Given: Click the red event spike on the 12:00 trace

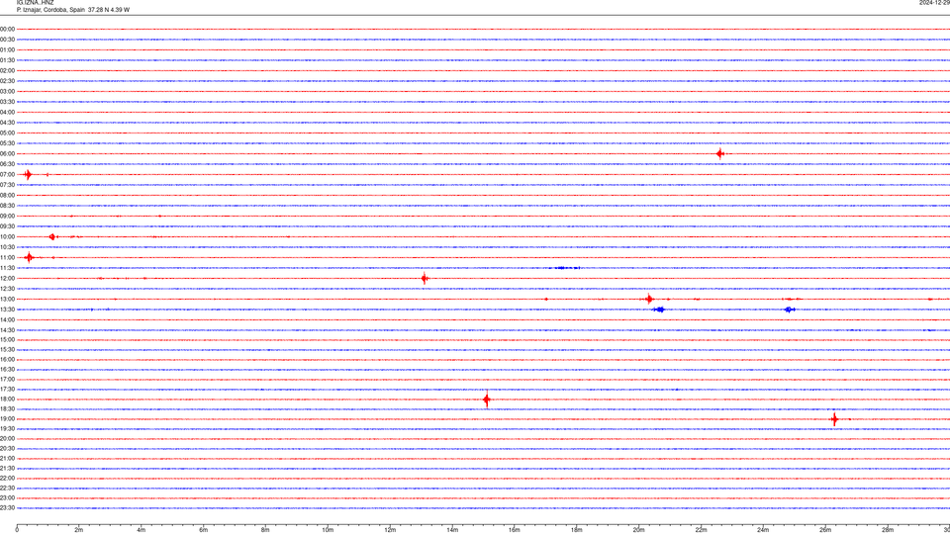Looking at the screenshot, I should (x=425, y=279).
